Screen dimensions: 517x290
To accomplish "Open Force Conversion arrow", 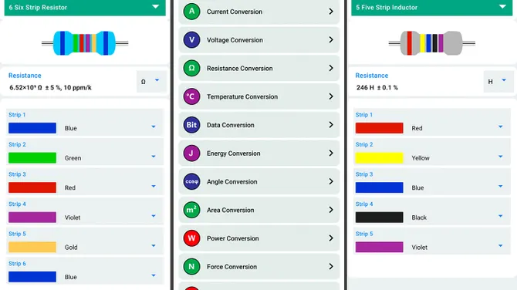I will point(331,267).
